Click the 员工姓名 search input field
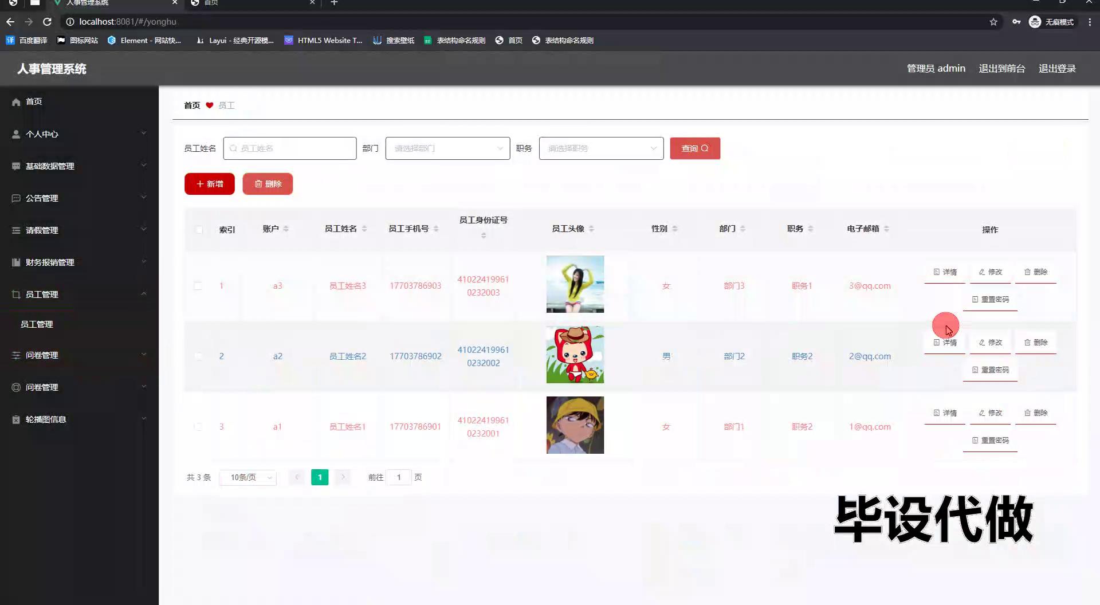The image size is (1100, 605). (x=290, y=148)
